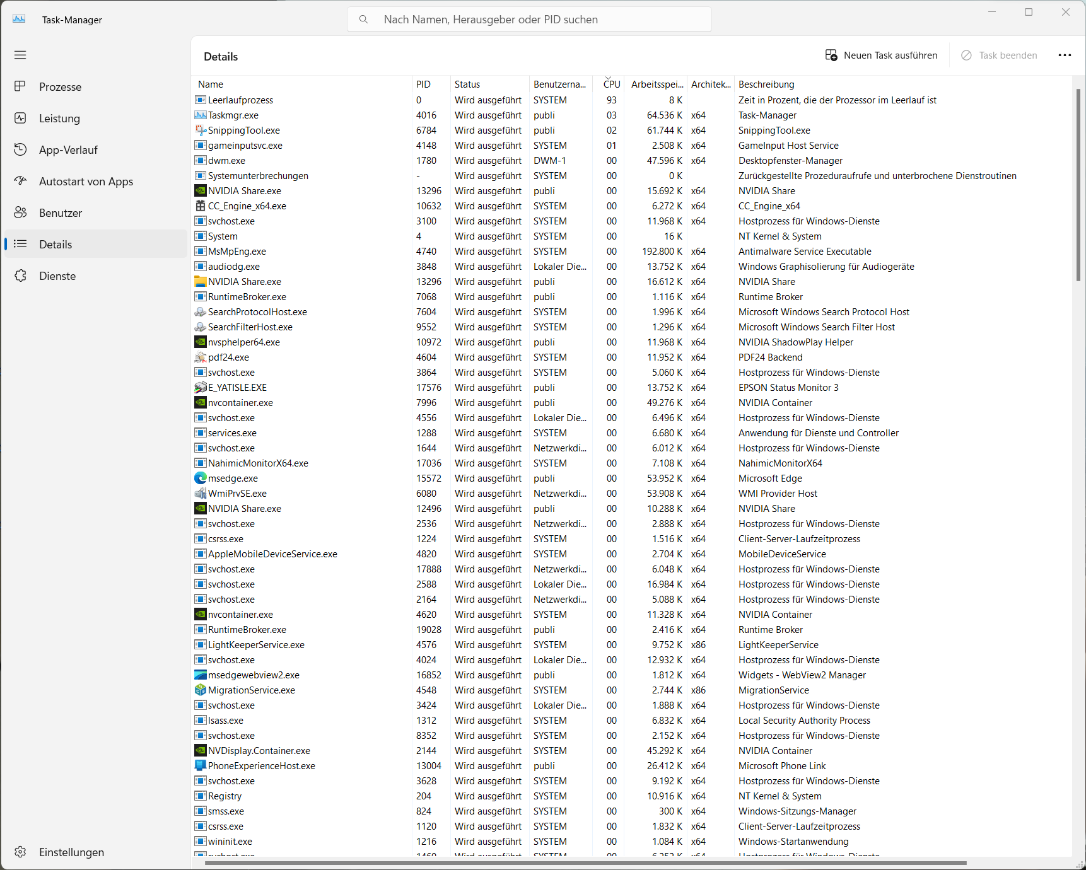
Task: Click the "DWM-1" user name cell
Action: [550, 161]
